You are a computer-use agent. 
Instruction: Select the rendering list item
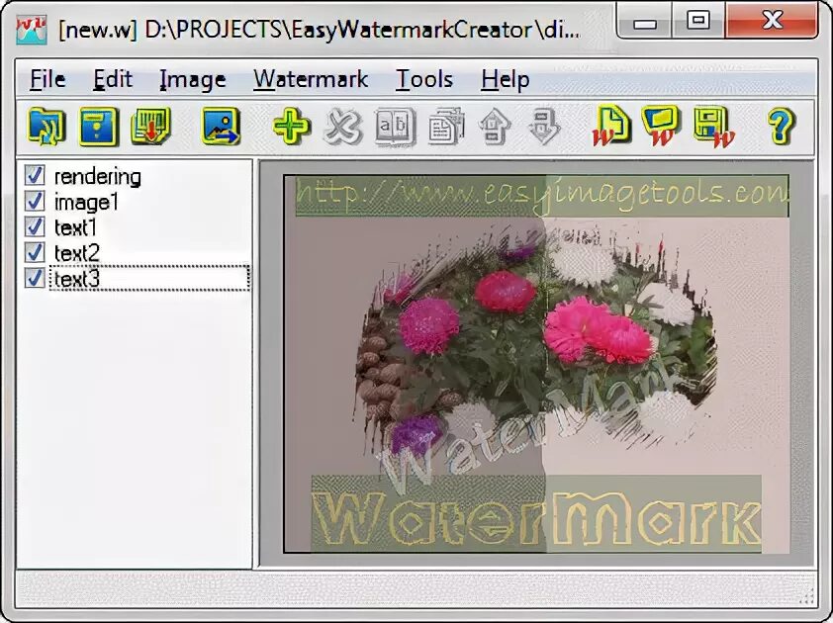tap(98, 176)
